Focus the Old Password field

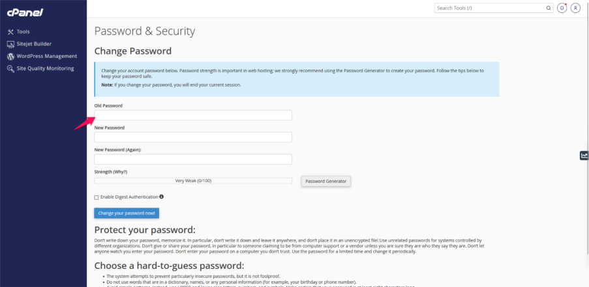pyautogui.click(x=193, y=115)
